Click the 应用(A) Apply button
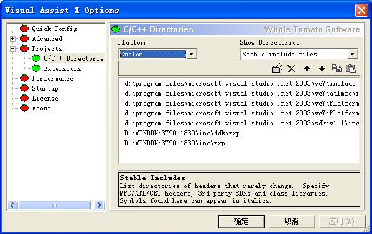372x234 pixels. (x=342, y=222)
